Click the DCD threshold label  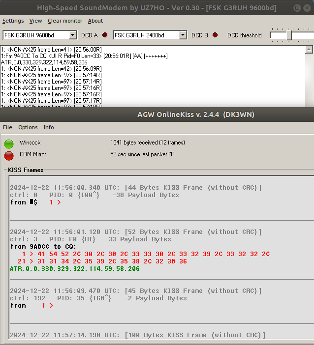tap(245, 35)
